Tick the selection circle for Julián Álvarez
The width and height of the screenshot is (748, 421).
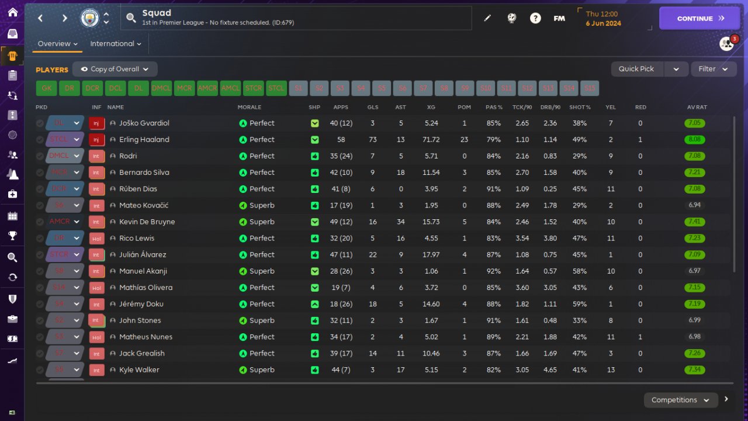coord(40,255)
